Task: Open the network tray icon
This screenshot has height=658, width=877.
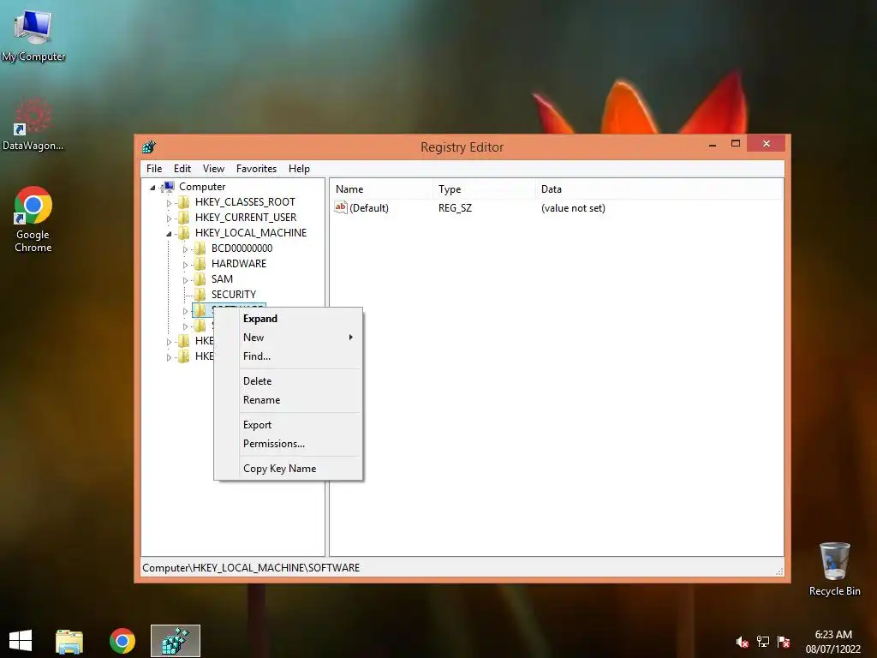Action: pos(763,642)
